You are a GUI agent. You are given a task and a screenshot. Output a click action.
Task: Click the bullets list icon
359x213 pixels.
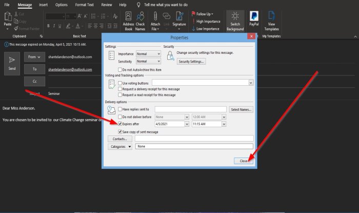pyautogui.click(x=93, y=16)
